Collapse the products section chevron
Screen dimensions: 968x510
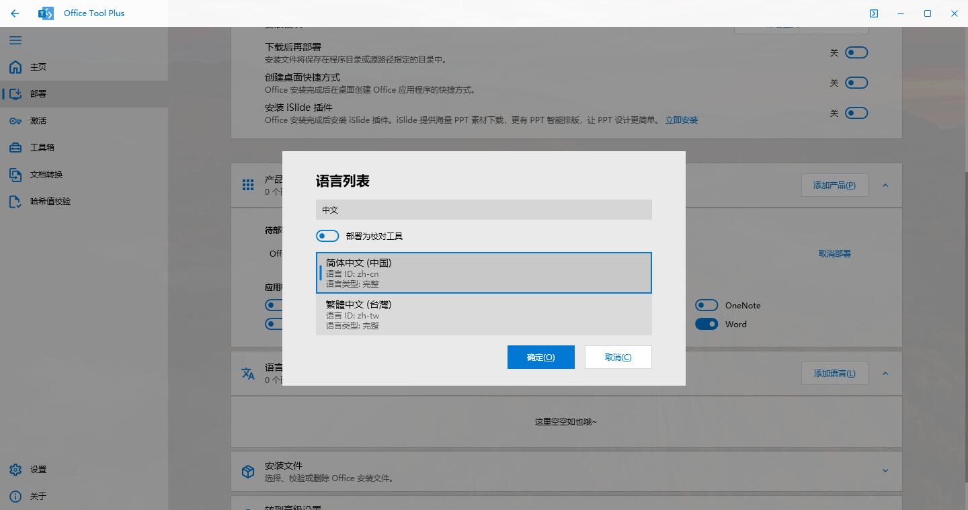[x=885, y=185]
